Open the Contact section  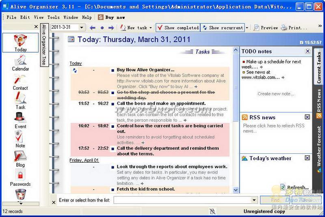tap(20, 82)
